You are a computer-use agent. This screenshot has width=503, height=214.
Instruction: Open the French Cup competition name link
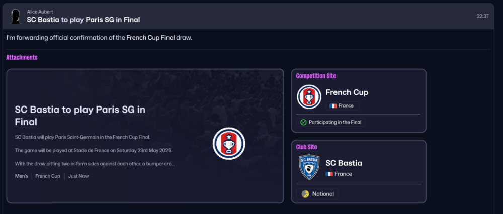[x=347, y=92]
